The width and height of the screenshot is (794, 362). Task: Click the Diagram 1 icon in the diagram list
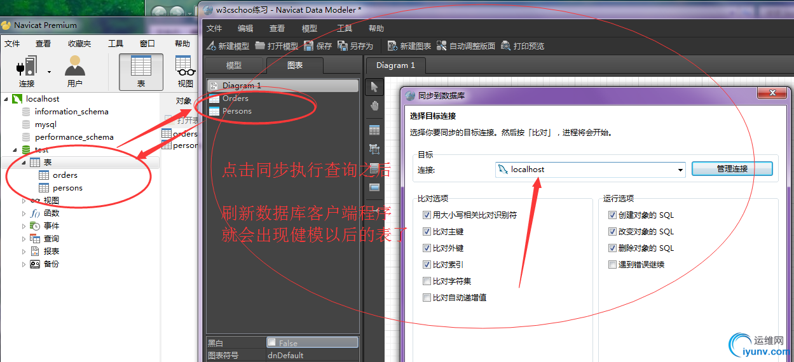pos(214,86)
